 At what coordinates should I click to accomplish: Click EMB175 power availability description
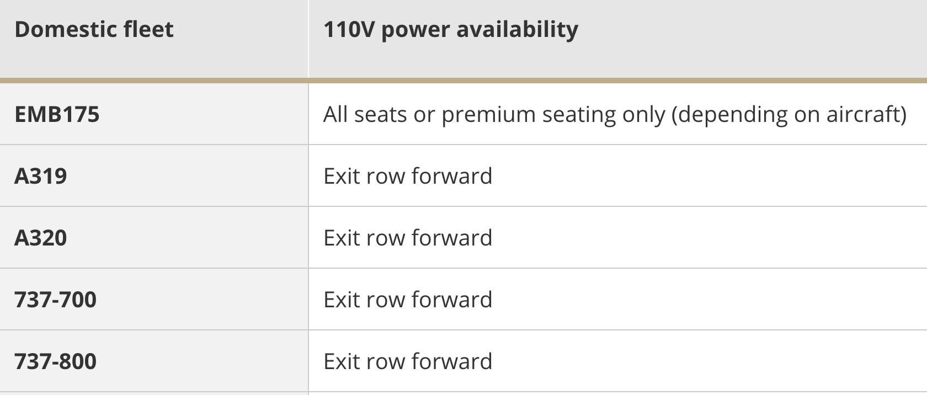click(615, 115)
